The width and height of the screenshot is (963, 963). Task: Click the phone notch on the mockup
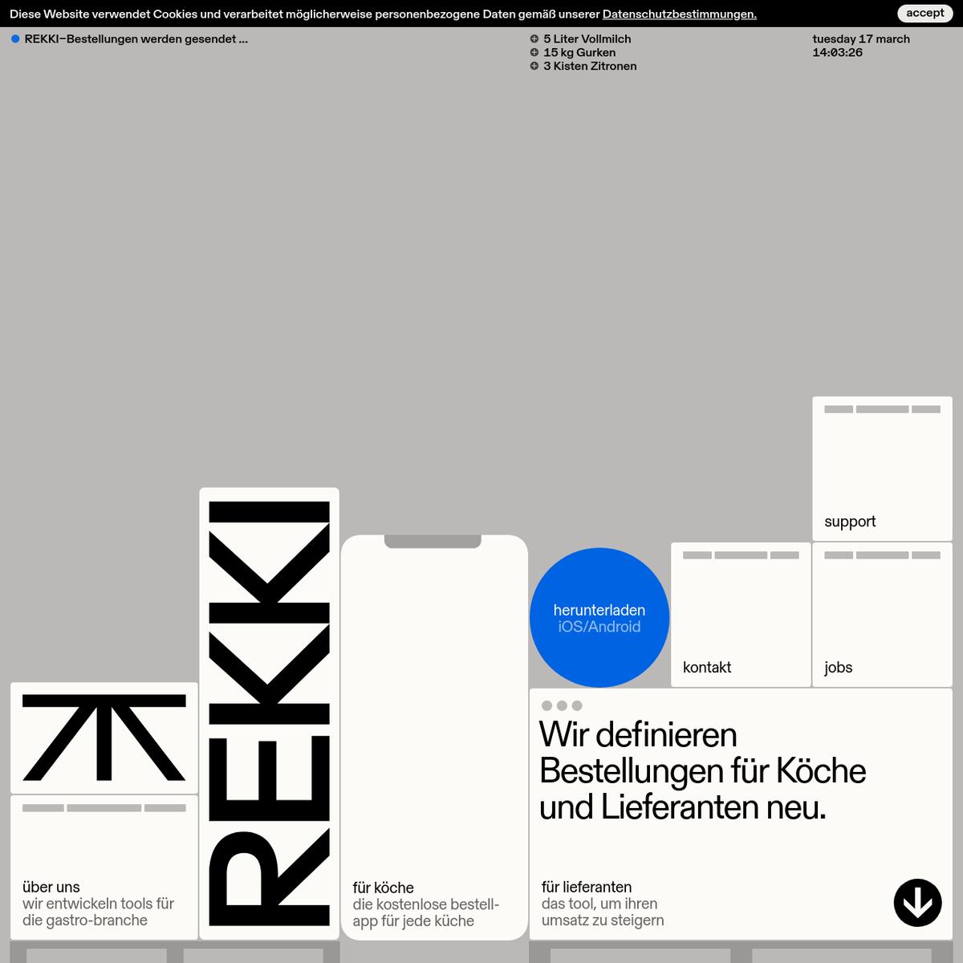tap(433, 542)
